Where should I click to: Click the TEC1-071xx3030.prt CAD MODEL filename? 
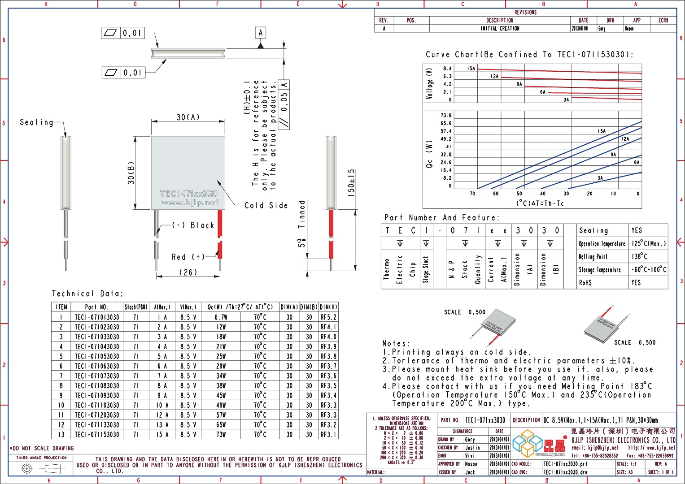[565, 464]
